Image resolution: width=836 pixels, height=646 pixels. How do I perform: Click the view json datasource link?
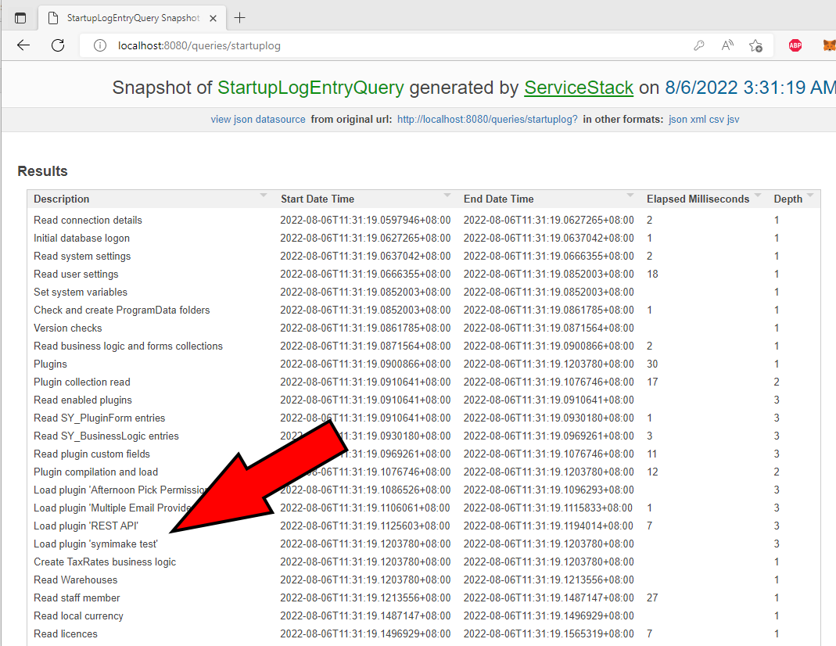click(258, 120)
